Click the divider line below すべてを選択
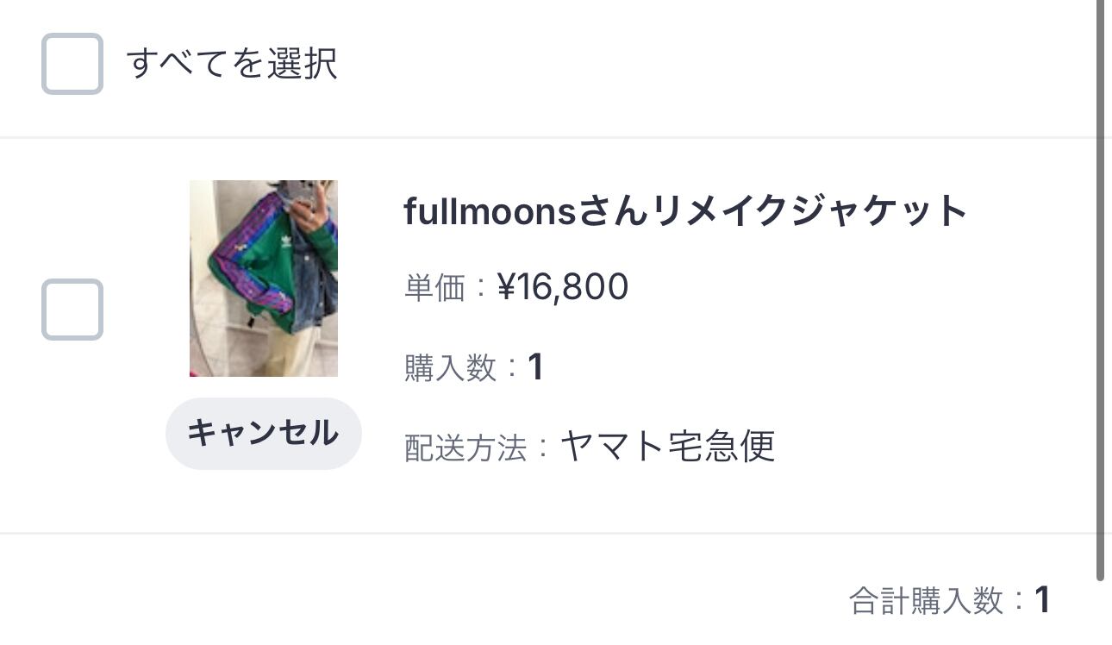 [x=552, y=137]
